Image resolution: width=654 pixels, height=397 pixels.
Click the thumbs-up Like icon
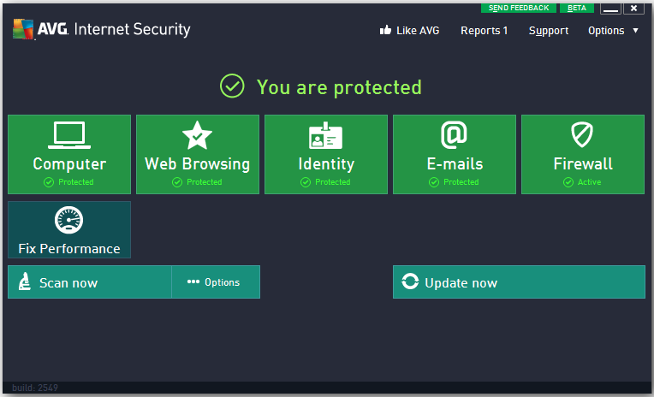(385, 30)
